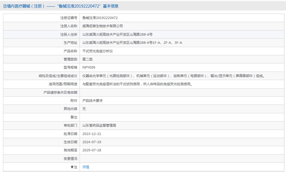The height and width of the screenshot is (174, 286).
Task: Open the 详情 link in the 注 row
Action: point(86,167)
